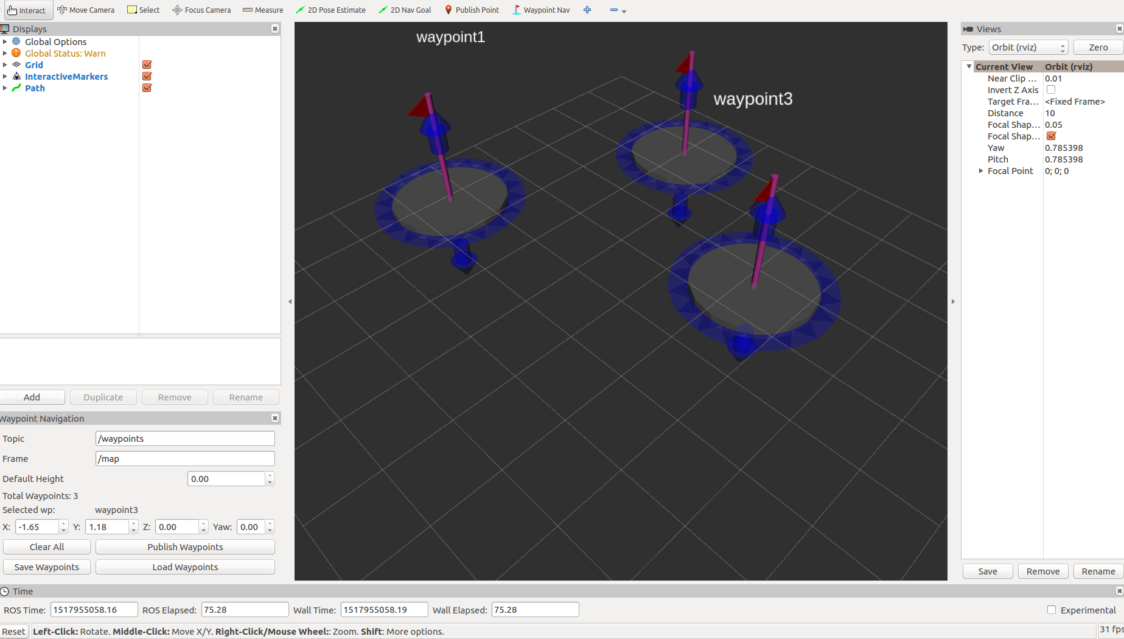
Task: Enable the Experimental checkbox
Action: [x=1051, y=610]
